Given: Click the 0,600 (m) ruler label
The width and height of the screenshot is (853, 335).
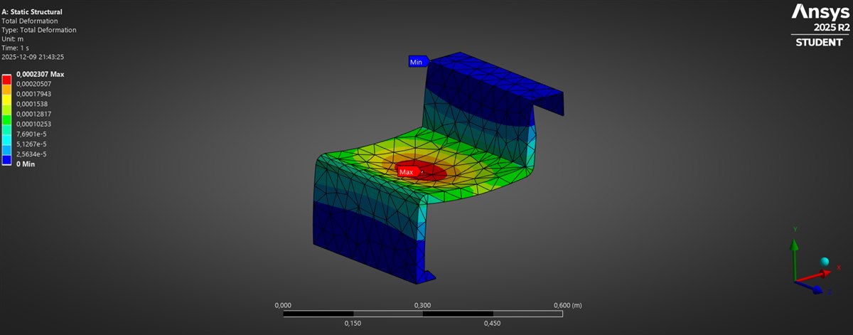Looking at the screenshot, I should tap(567, 305).
